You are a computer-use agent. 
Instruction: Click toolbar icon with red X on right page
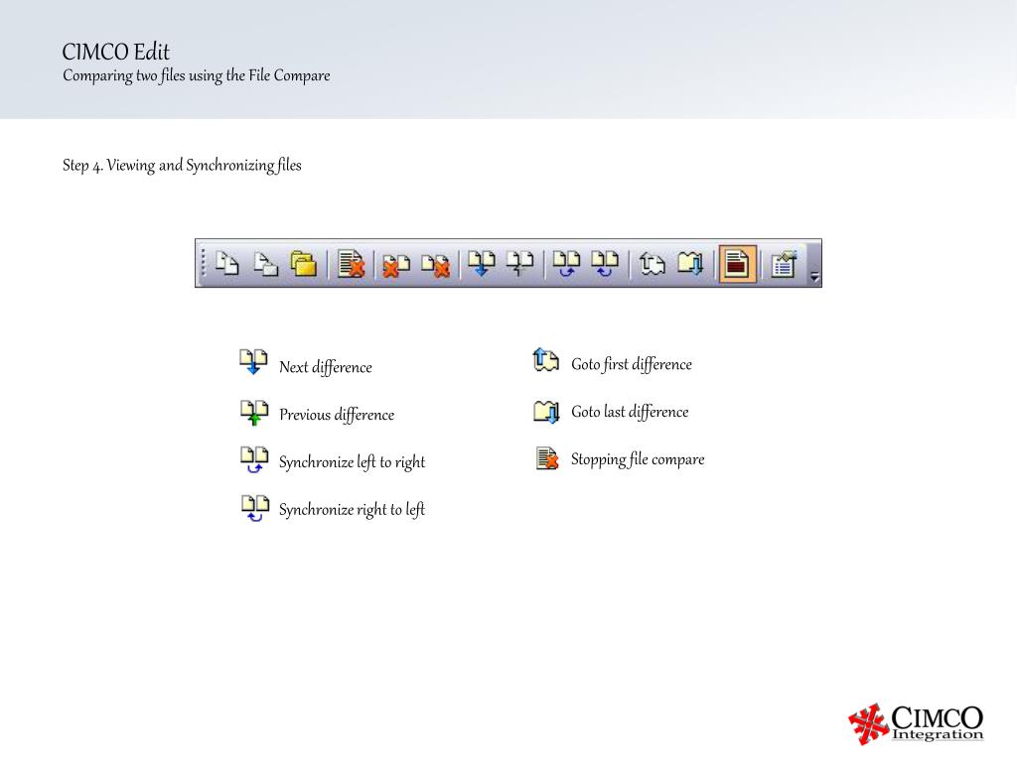pos(436,264)
